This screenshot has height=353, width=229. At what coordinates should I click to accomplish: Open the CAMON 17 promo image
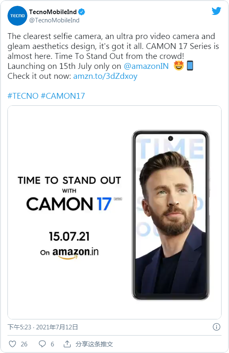tap(114, 212)
